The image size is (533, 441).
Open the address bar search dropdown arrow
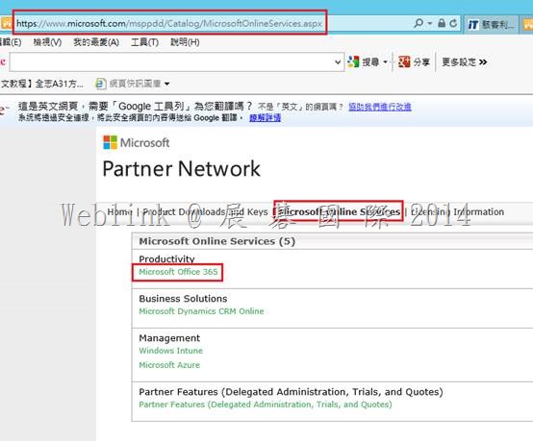[x=430, y=23]
